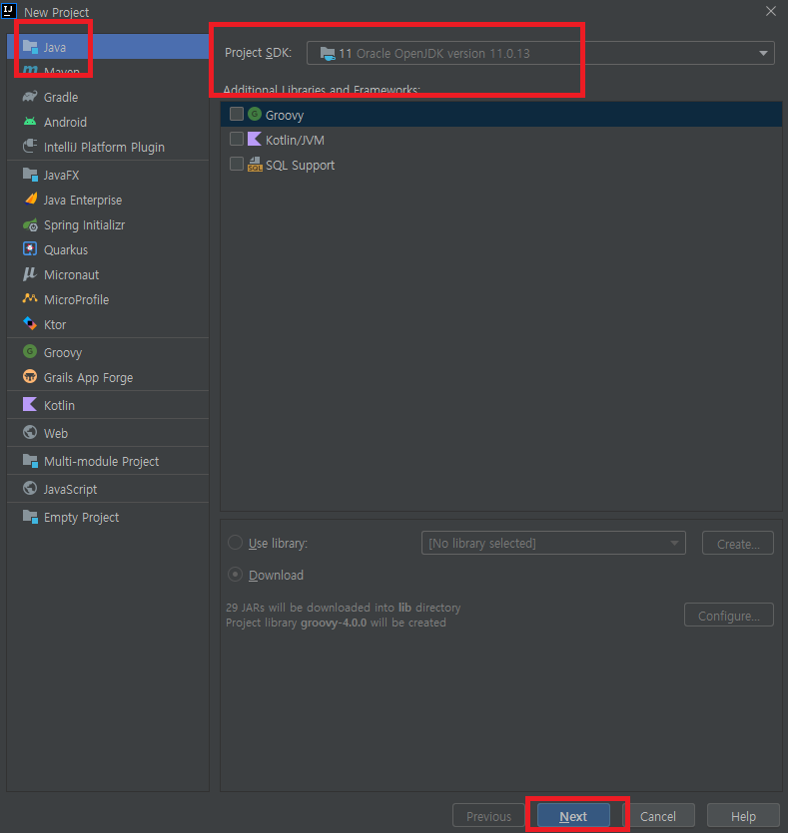This screenshot has height=833, width=788.
Task: Select Groovy icon in left list
Action: [30, 352]
